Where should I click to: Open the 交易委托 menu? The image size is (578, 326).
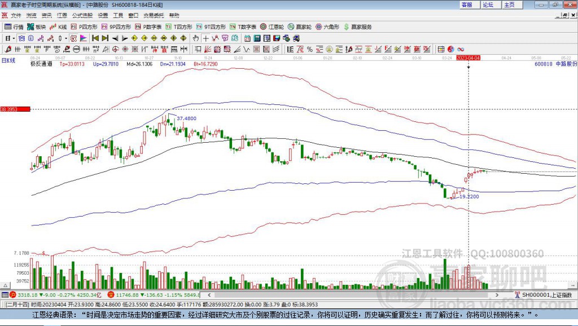pyautogui.click(x=154, y=15)
